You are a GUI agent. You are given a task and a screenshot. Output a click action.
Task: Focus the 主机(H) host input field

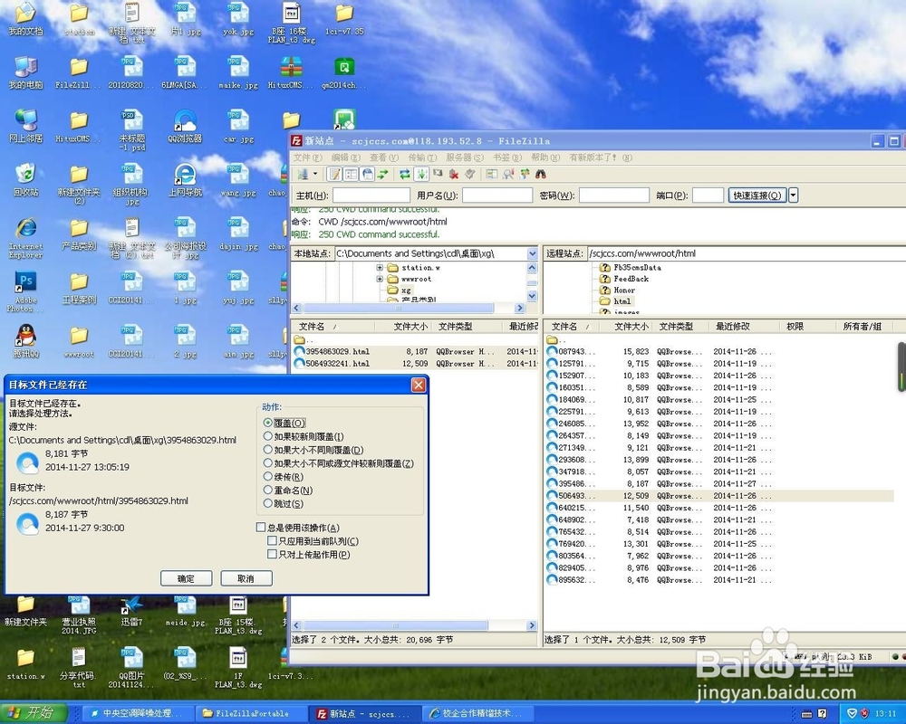[x=371, y=195]
